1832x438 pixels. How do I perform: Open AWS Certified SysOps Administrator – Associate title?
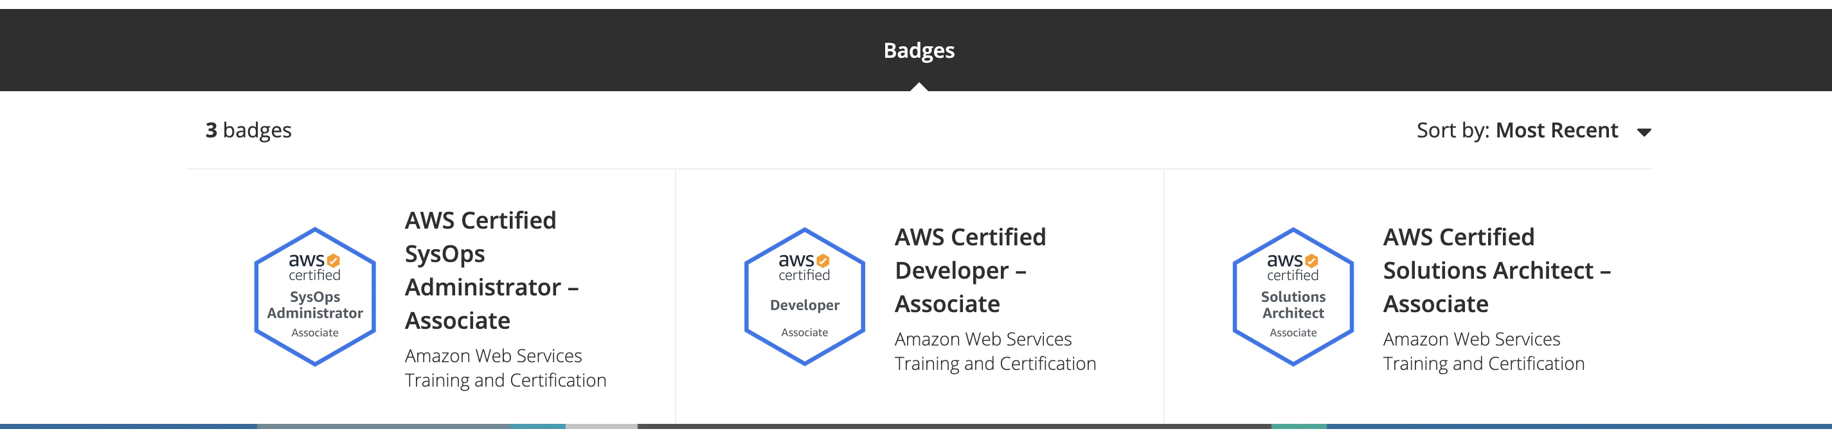point(491,270)
